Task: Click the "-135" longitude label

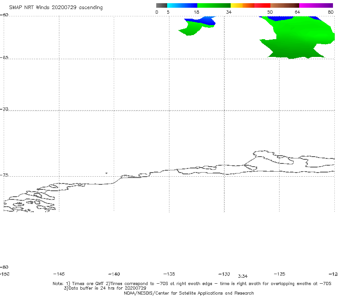Action: click(x=169, y=274)
